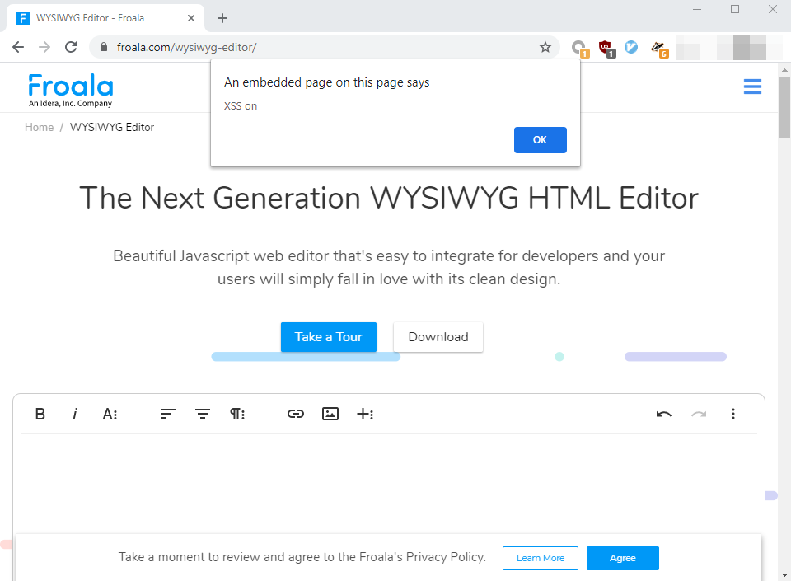The image size is (791, 581).
Task: Open the Home breadcrumb link
Action: [39, 127]
